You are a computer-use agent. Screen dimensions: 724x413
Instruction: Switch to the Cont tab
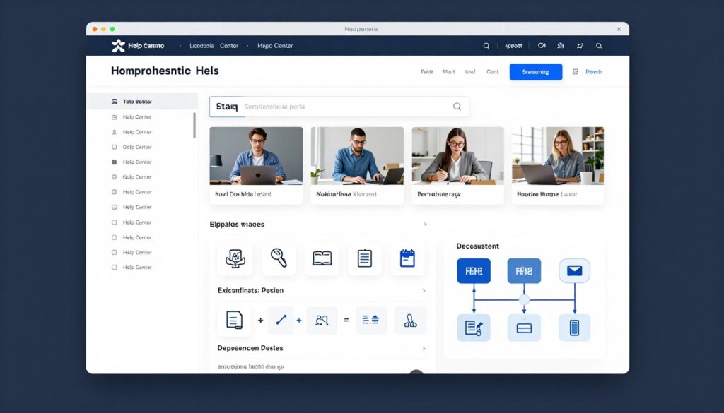tap(493, 72)
